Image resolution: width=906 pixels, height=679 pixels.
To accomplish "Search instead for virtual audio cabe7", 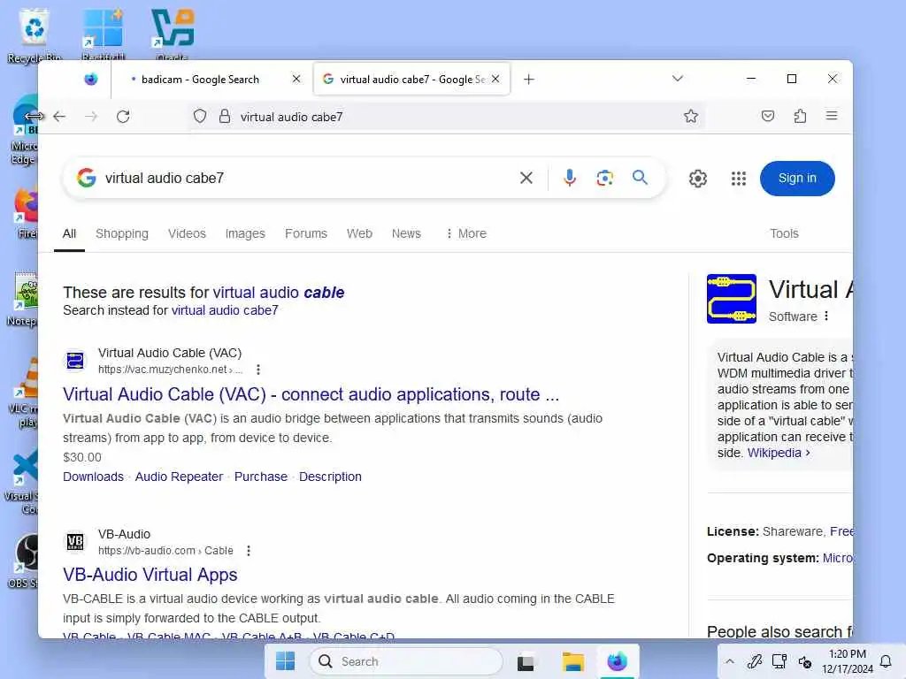I will pos(225,310).
